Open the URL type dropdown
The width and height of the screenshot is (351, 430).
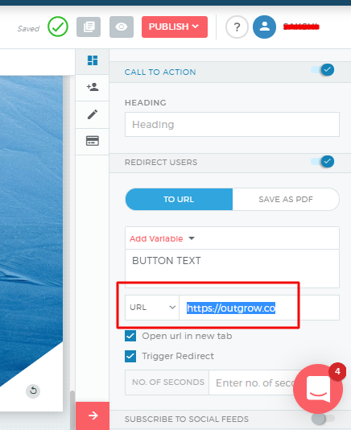152,308
